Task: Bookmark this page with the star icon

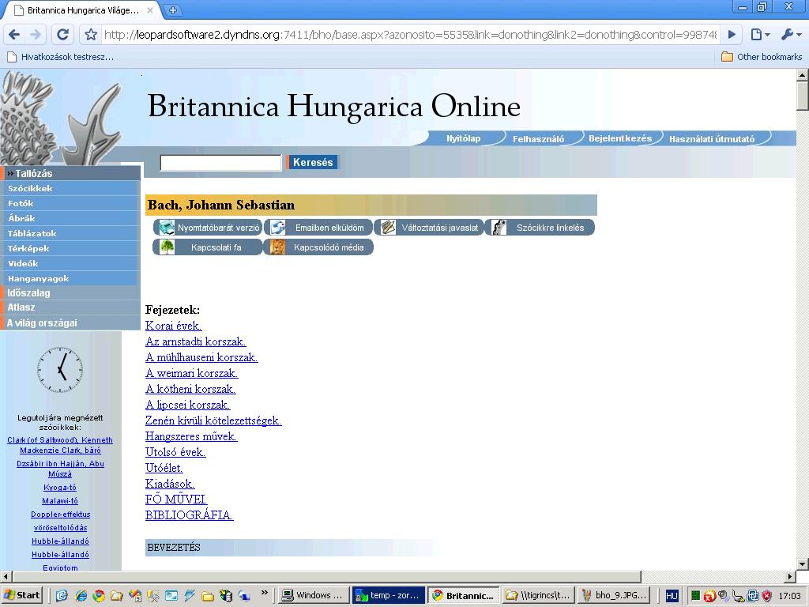Action: pyautogui.click(x=92, y=35)
